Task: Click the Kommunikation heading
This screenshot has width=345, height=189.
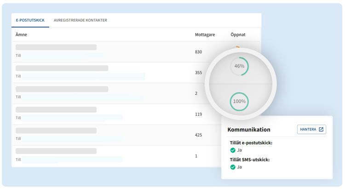Action: (x=248, y=130)
